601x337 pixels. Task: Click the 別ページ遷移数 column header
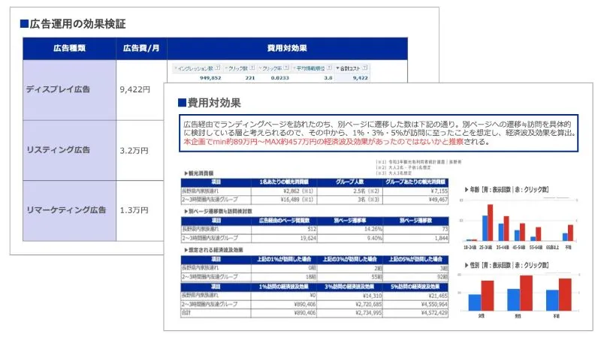click(x=415, y=221)
